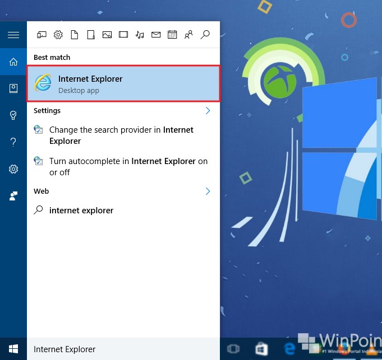
Task: Filter search by Web magnifier icon
Action: (x=205, y=35)
